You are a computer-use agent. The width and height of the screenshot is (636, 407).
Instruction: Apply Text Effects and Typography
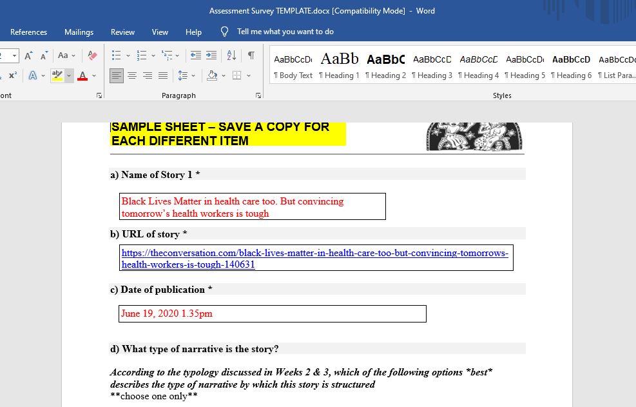33,75
